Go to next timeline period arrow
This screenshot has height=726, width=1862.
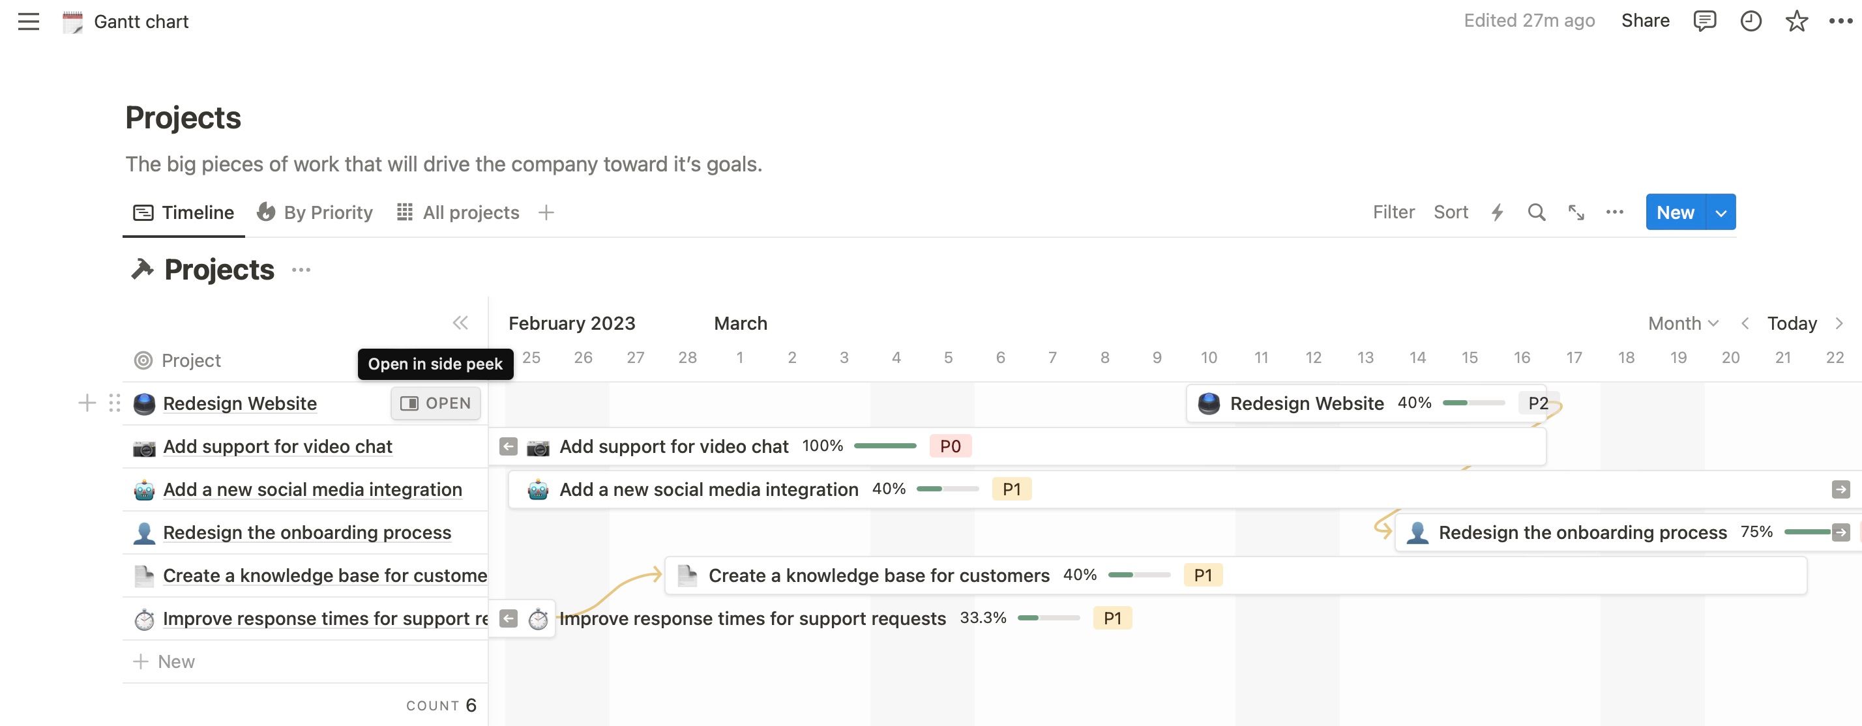click(x=1839, y=323)
